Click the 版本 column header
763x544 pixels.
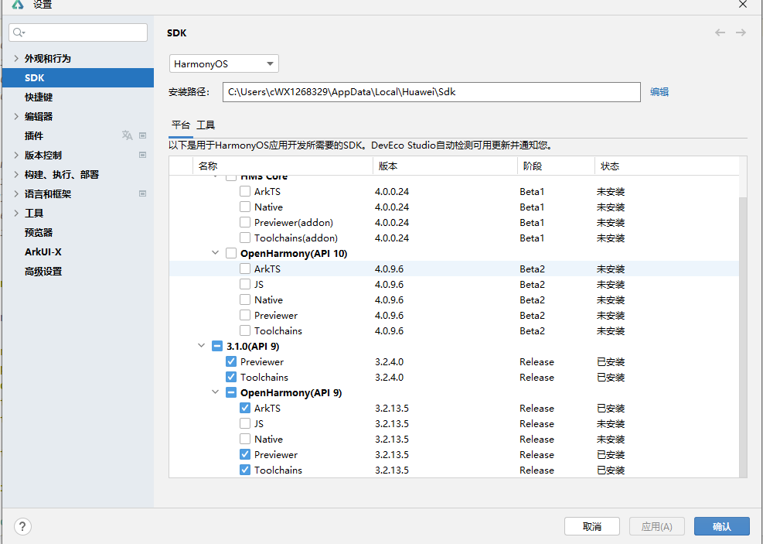point(445,166)
